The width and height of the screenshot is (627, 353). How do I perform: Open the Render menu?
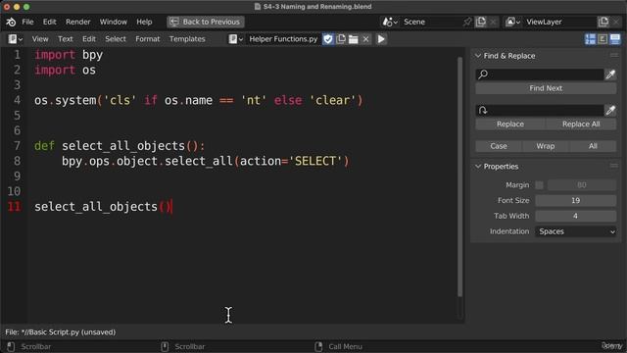point(78,22)
